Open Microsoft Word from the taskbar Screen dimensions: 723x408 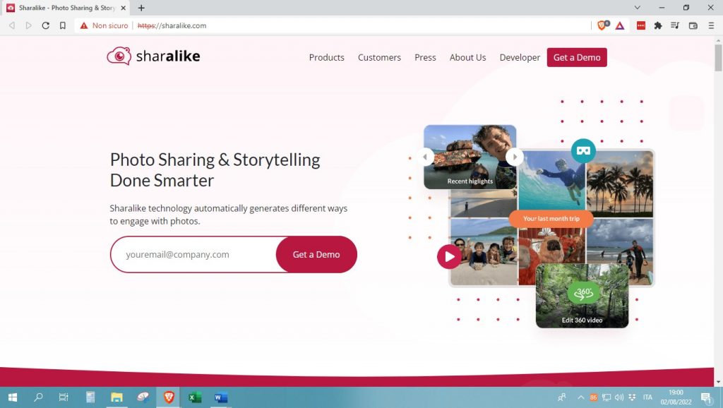[220, 397]
